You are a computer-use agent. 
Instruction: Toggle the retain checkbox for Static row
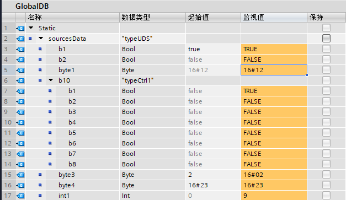coord(326,28)
